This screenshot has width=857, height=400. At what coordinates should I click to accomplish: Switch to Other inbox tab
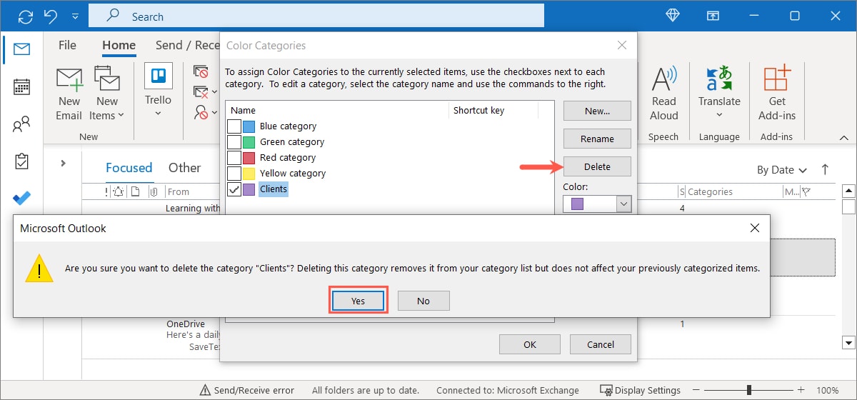pyautogui.click(x=184, y=168)
